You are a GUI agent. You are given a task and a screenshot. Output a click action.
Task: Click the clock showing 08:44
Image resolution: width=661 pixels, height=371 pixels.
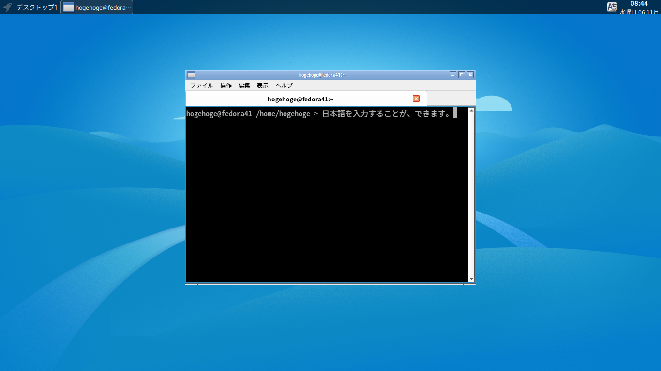[640, 4]
